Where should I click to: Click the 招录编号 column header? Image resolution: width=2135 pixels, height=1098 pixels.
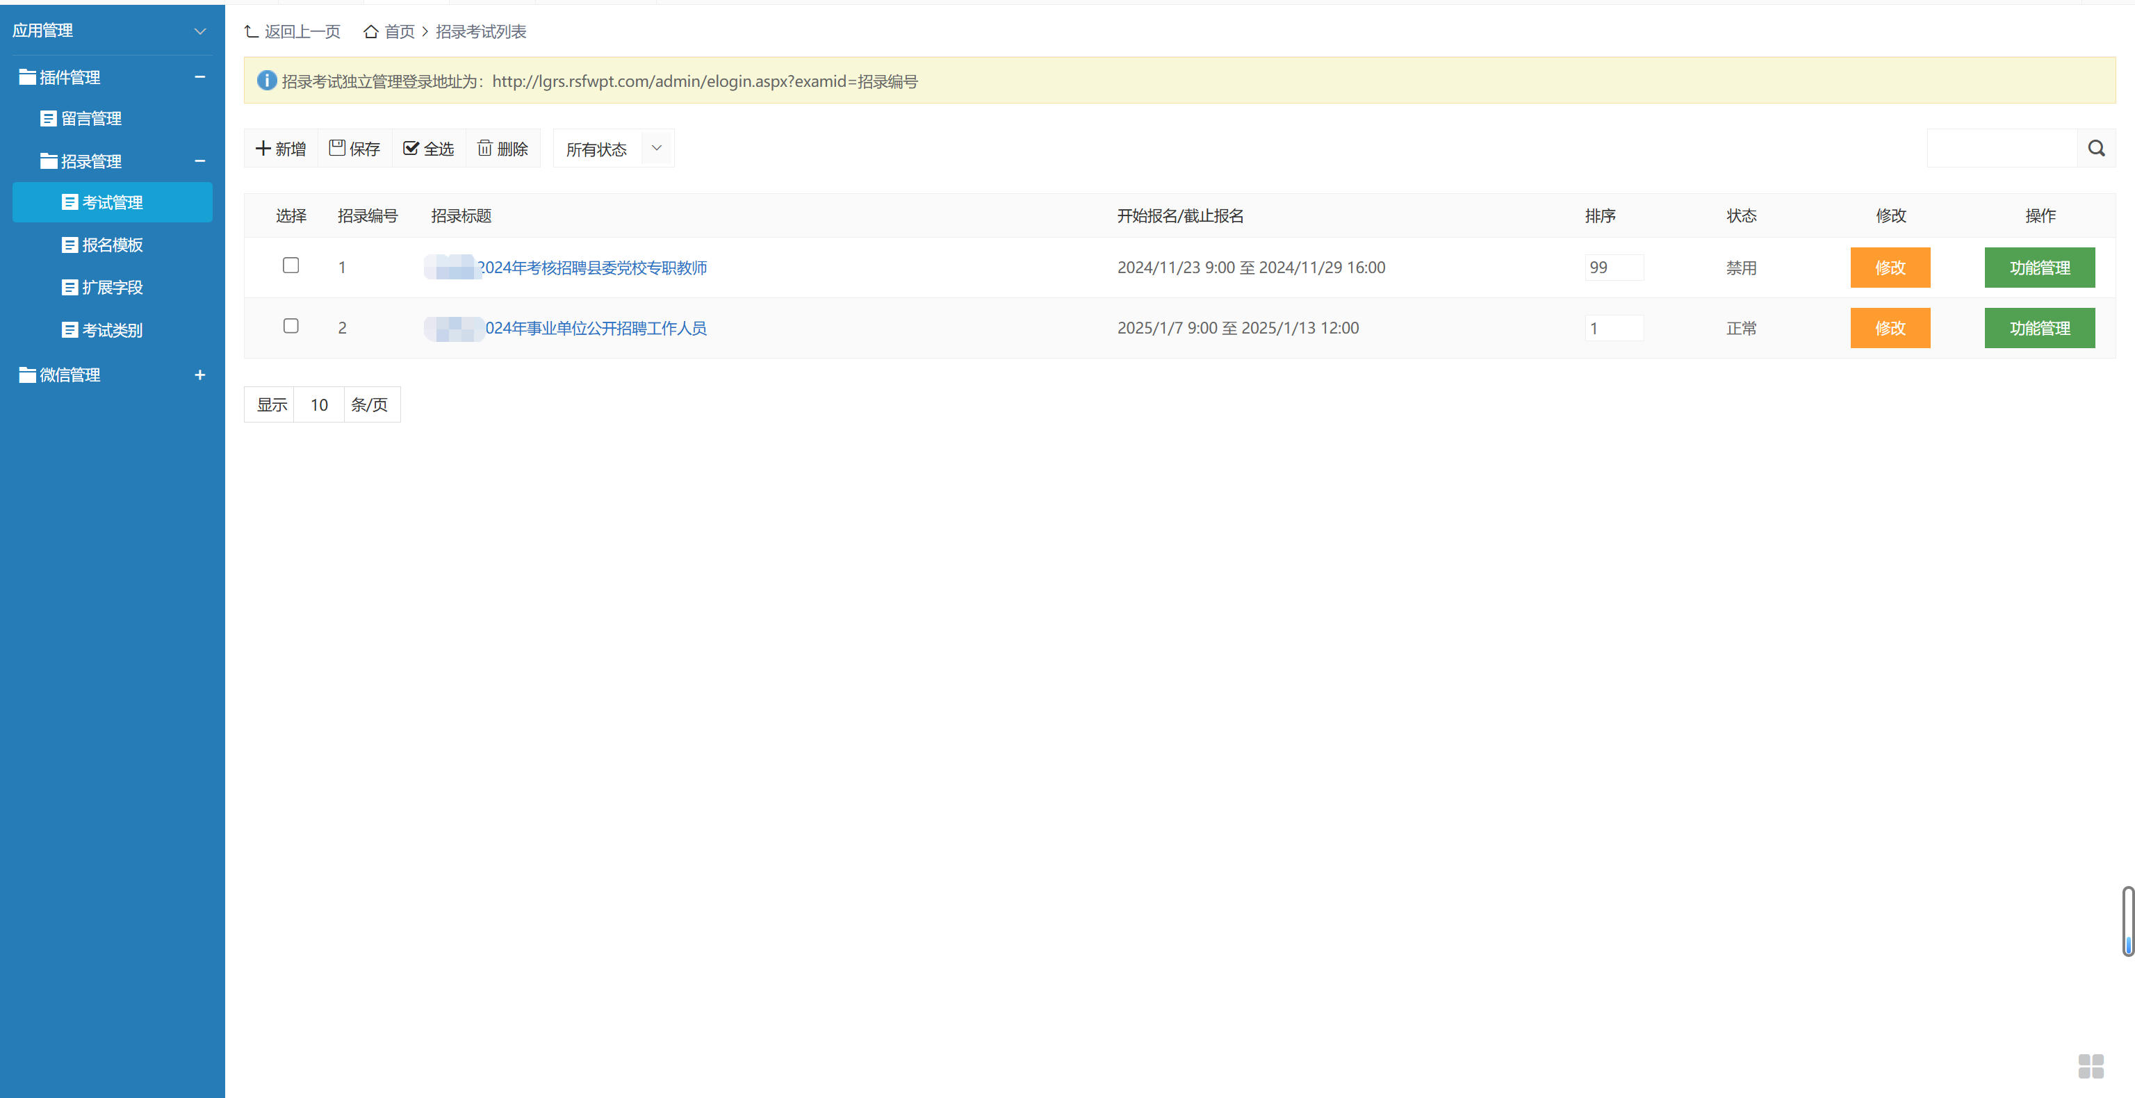click(367, 215)
